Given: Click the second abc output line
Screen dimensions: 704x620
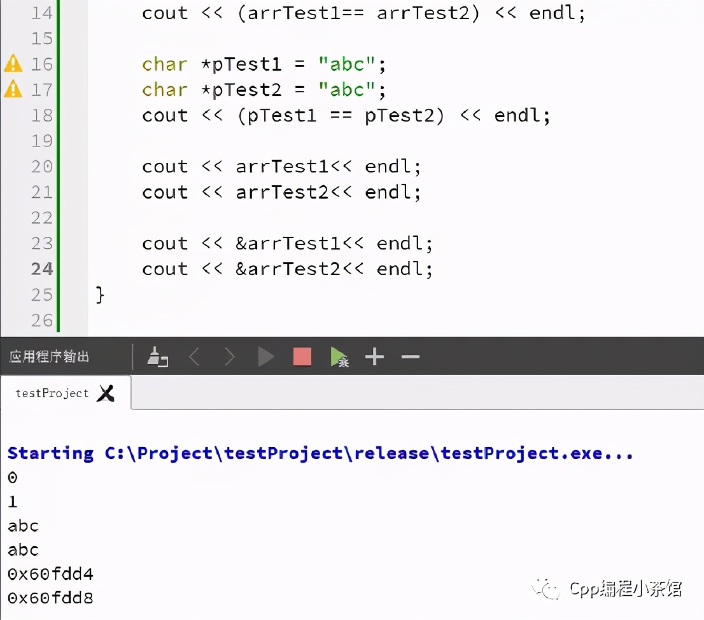Looking at the screenshot, I should click(23, 550).
